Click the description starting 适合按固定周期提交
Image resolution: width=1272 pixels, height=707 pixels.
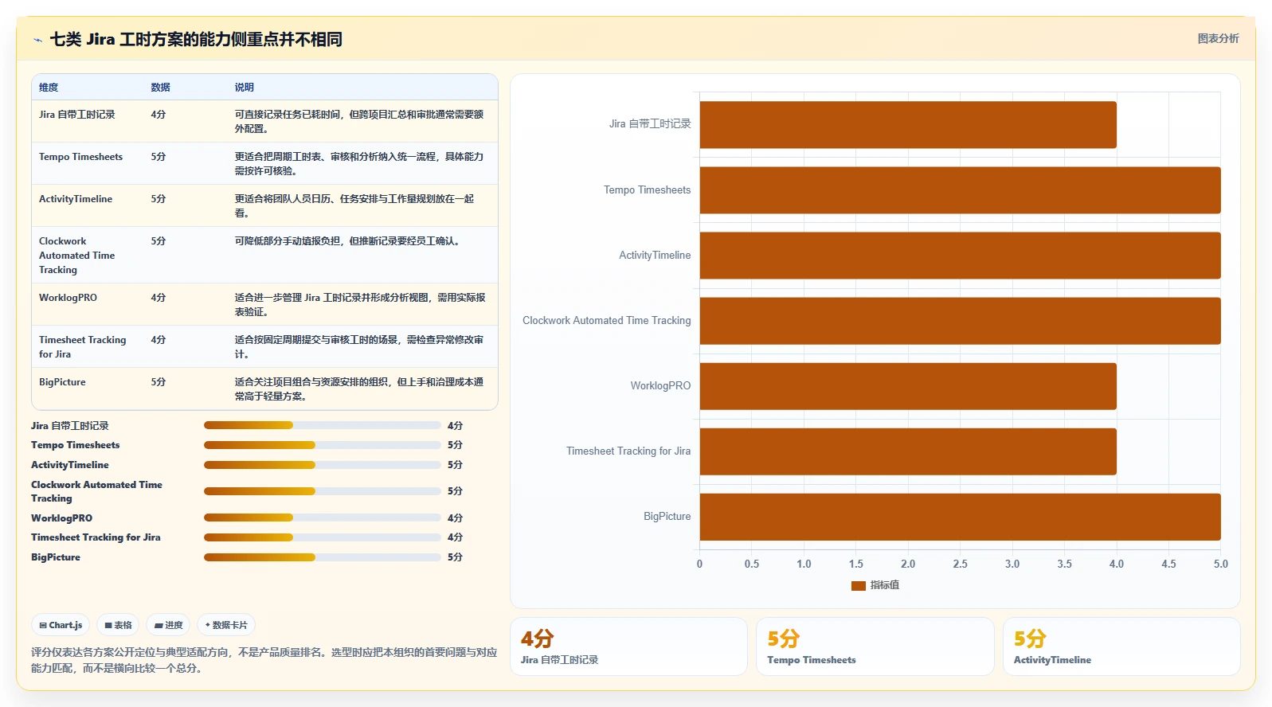point(359,347)
